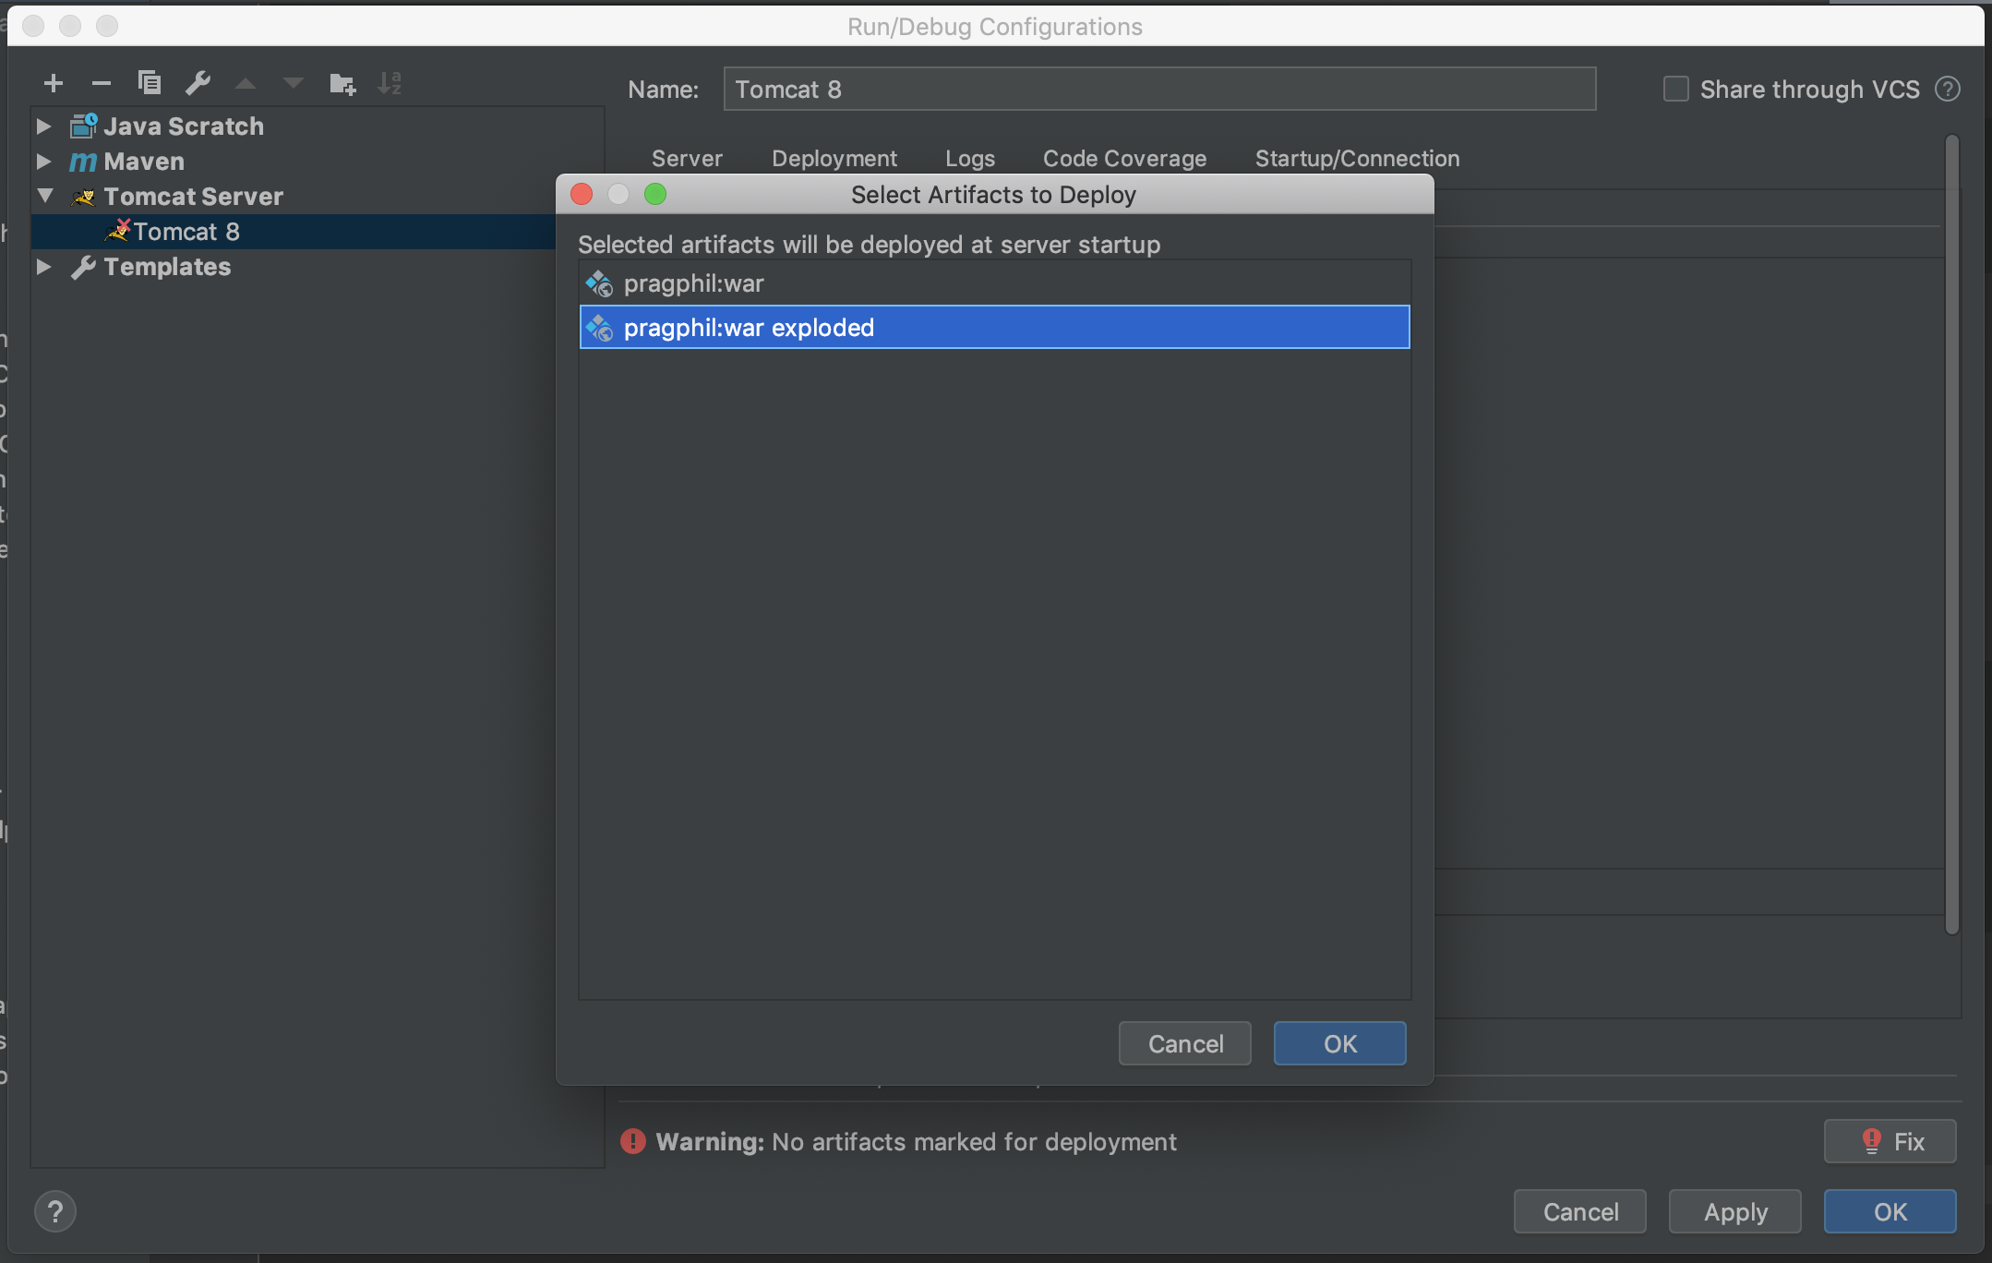Click the Share through VCS help icon
Screen dimensions: 1992x1263
pyautogui.click(x=1948, y=90)
